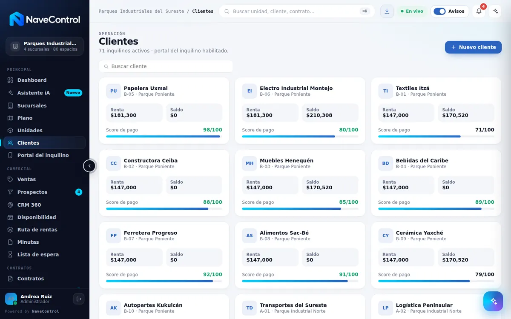Click the sparkle icon in top bar

point(495,11)
